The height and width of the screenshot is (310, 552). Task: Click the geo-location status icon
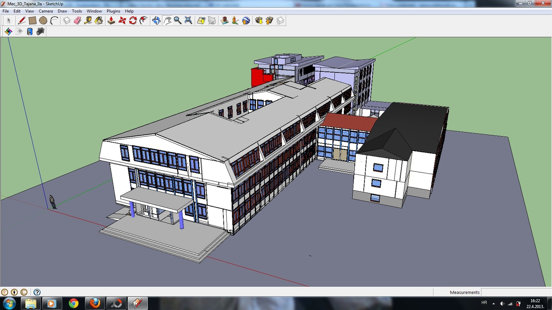click(x=5, y=292)
